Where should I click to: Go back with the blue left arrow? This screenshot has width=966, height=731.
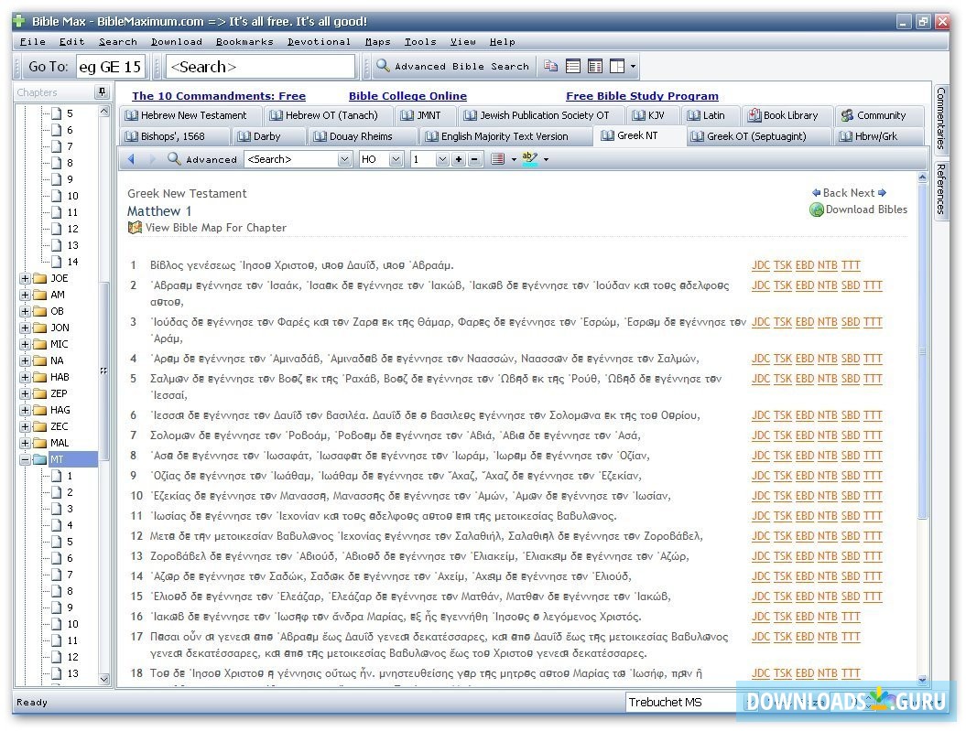coord(131,159)
